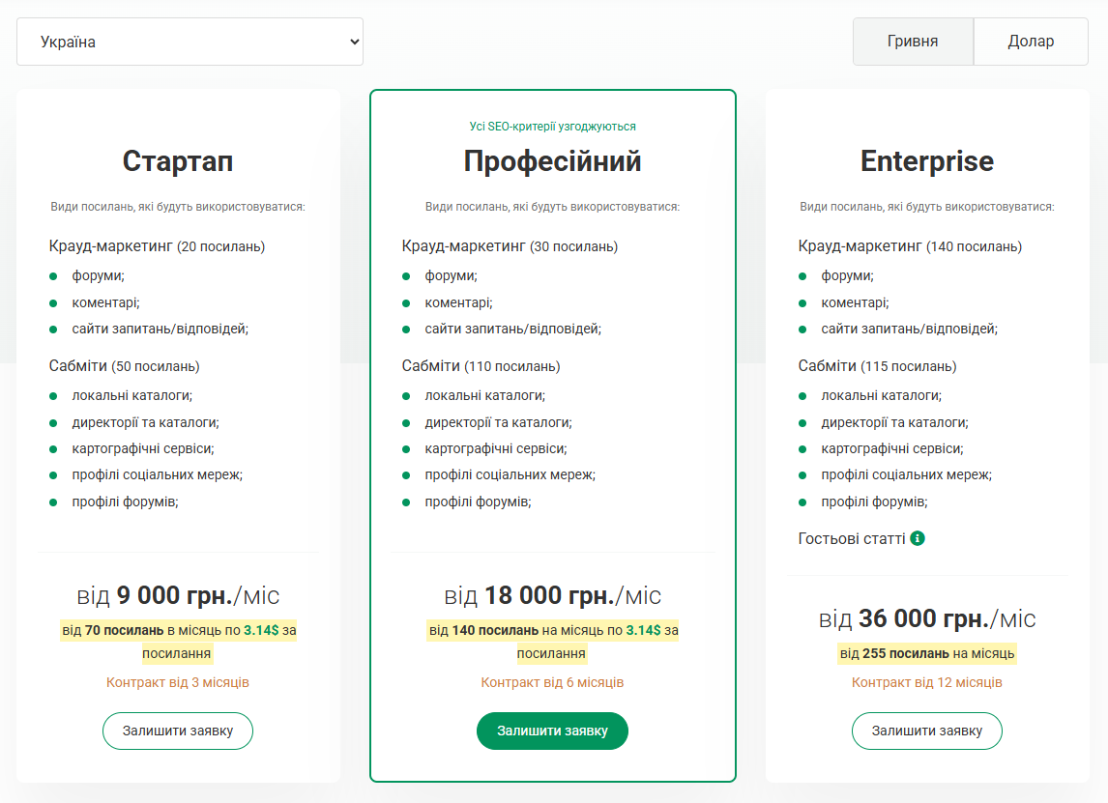Switch currency to Гривня
1108x803 pixels.
pyautogui.click(x=913, y=42)
